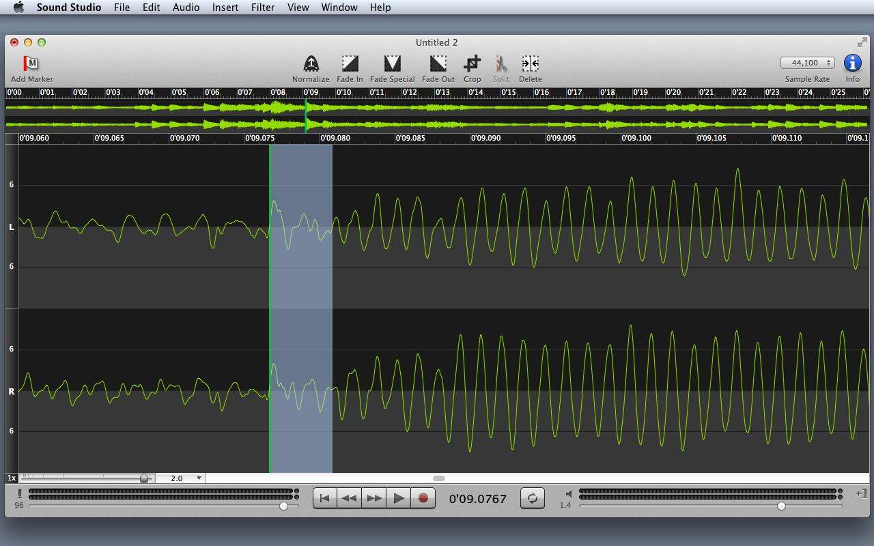The image size is (874, 546).
Task: Open the Window menu
Action: pos(339,8)
